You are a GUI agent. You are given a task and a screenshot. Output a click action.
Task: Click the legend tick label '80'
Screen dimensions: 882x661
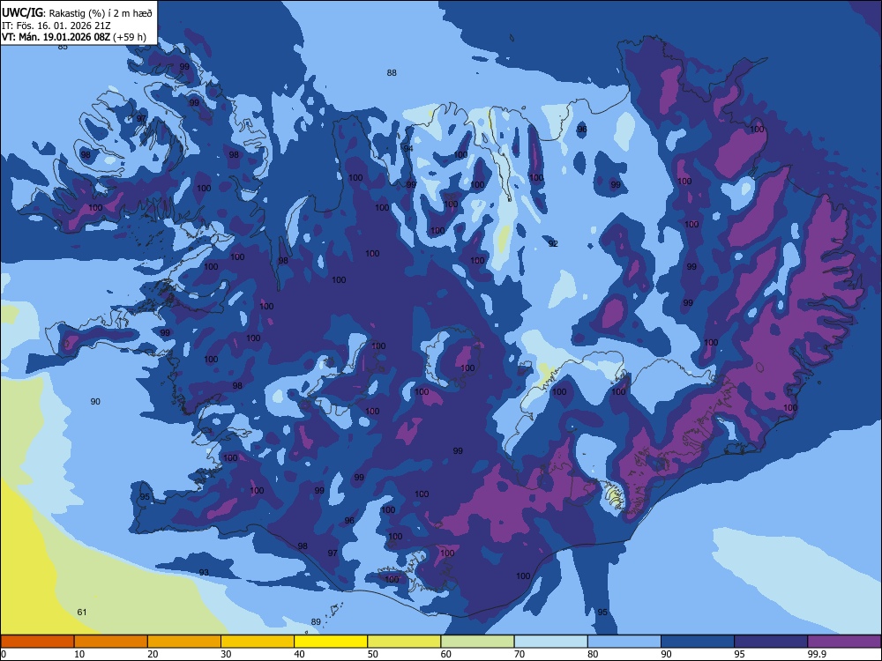pos(593,654)
